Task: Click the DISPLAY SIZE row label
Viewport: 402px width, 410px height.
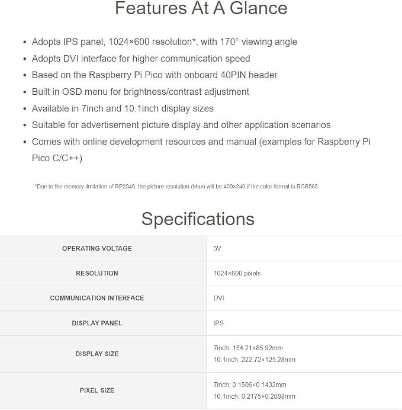Action: coord(97,354)
